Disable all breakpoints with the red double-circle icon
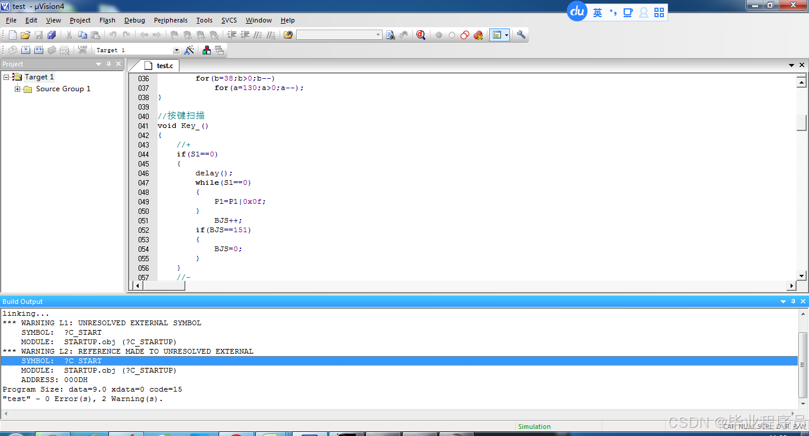809x436 pixels. point(465,36)
